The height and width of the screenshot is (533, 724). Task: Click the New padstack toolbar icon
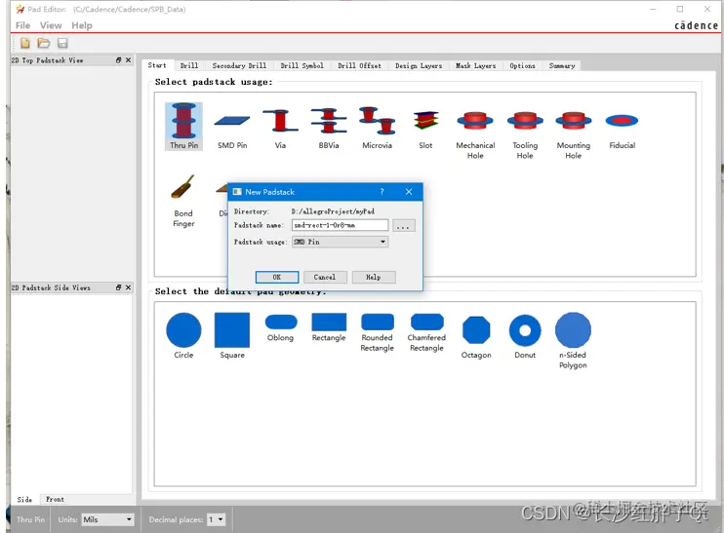pyautogui.click(x=25, y=43)
